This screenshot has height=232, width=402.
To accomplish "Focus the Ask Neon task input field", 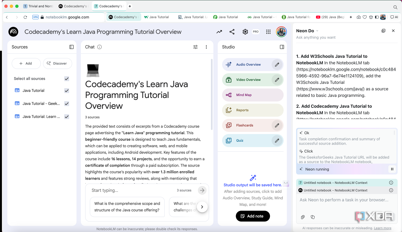I will tap(346, 200).
